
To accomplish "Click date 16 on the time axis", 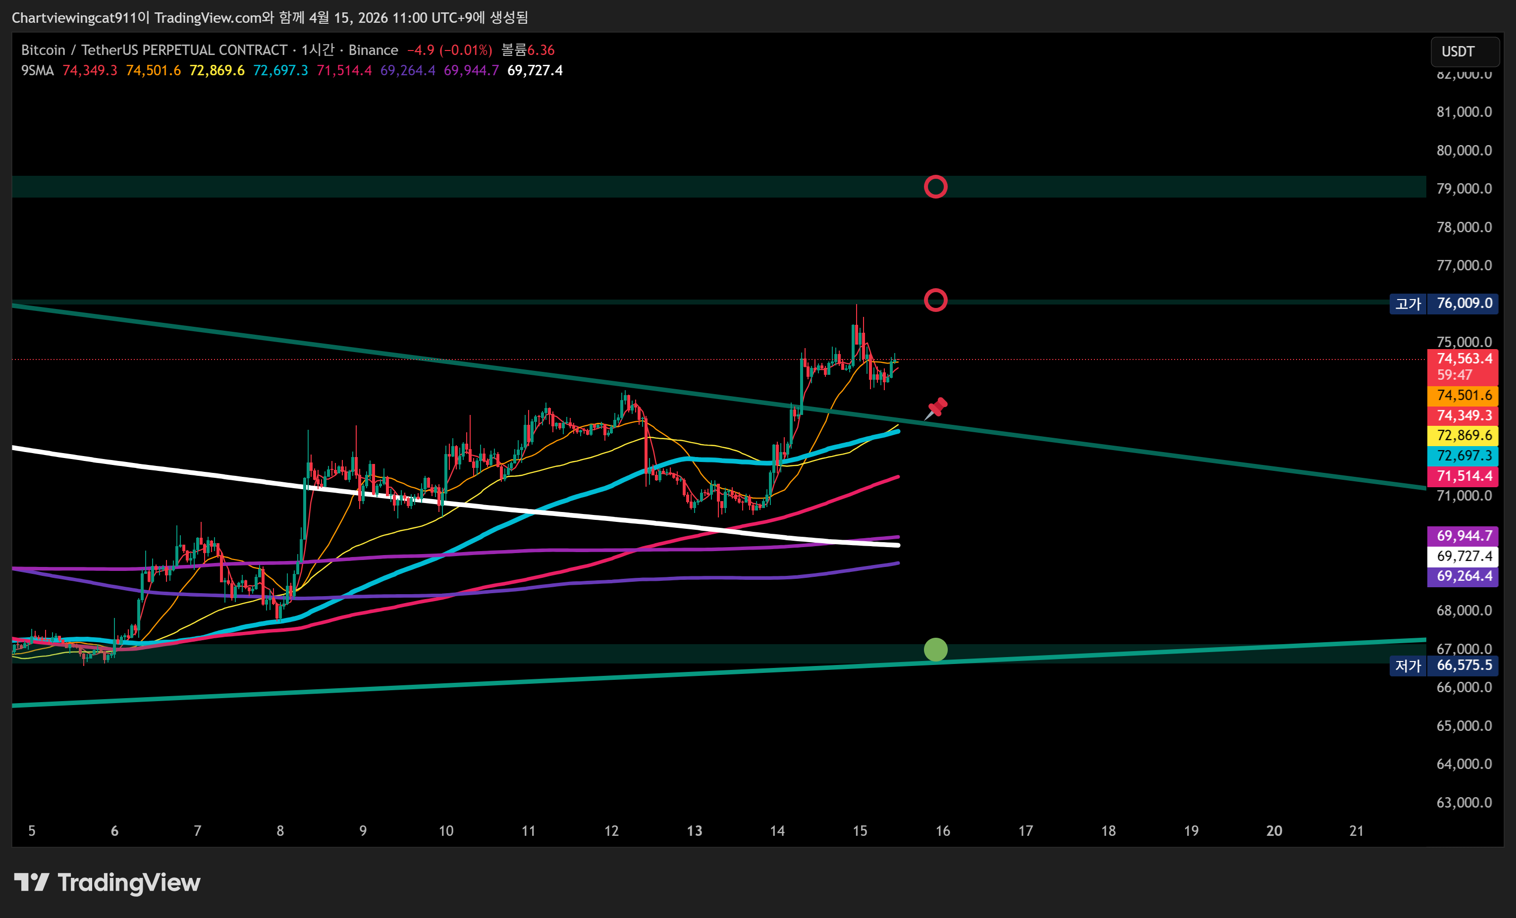I will (x=942, y=831).
